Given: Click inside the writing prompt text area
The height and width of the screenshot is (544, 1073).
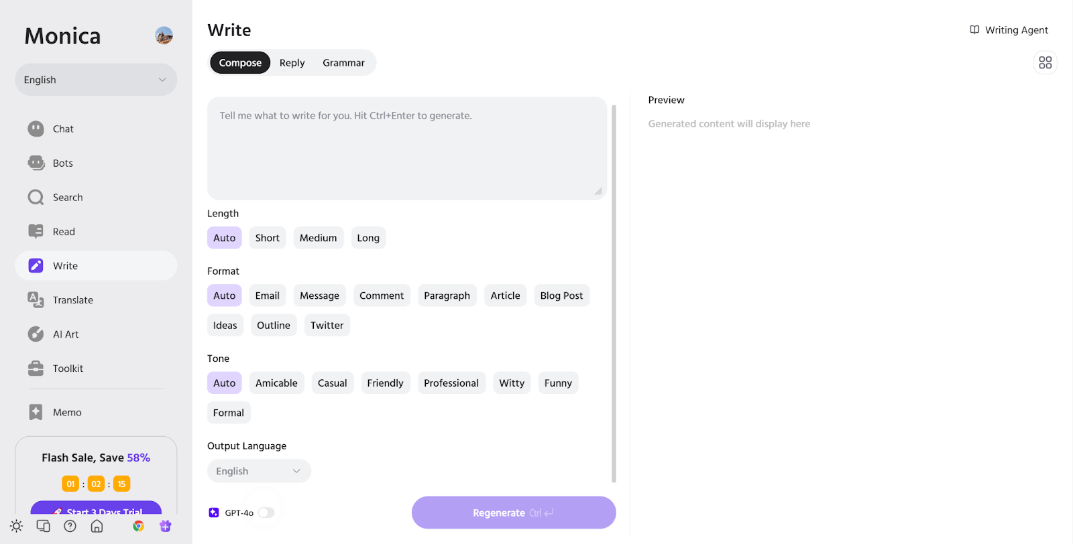Looking at the screenshot, I should [x=406, y=147].
